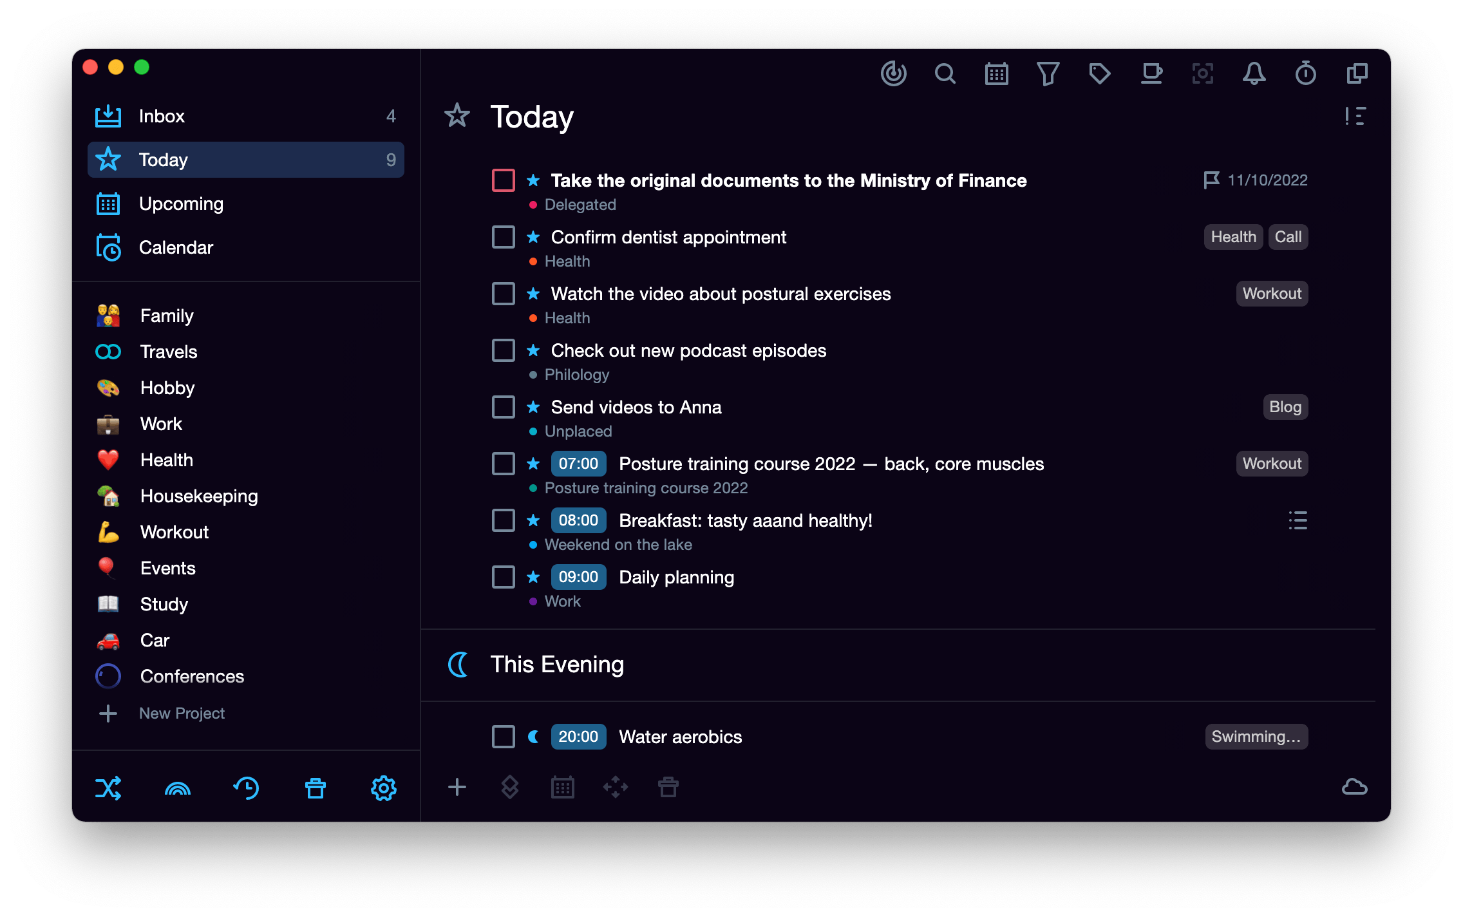Click the delete bin icon in bottom toolbar
The image size is (1463, 917).
(x=668, y=787)
